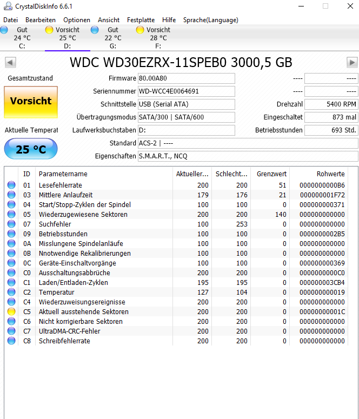Click status orb for Wiederzuweisungsereignisse
Image resolution: width=359 pixels, height=419 pixels.
click(11, 302)
